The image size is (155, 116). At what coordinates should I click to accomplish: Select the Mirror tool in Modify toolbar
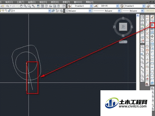[x=152, y=25]
